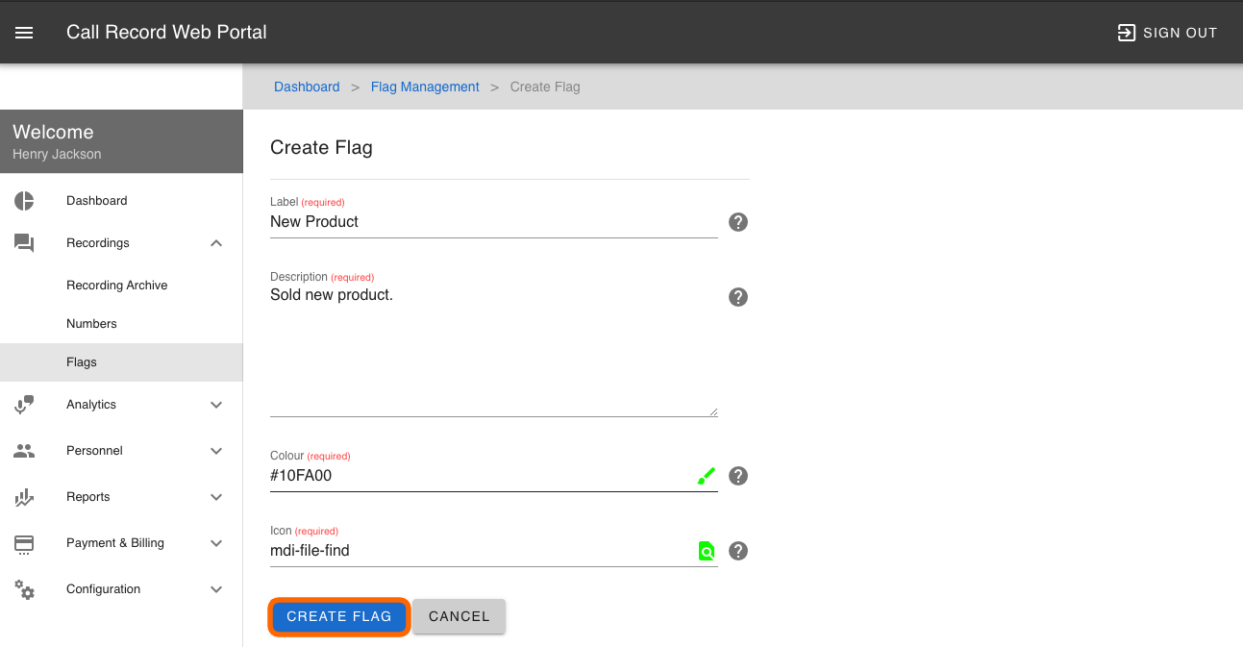Click the Dashboard pie chart icon
This screenshot has width=1243, height=647.
pyautogui.click(x=24, y=201)
